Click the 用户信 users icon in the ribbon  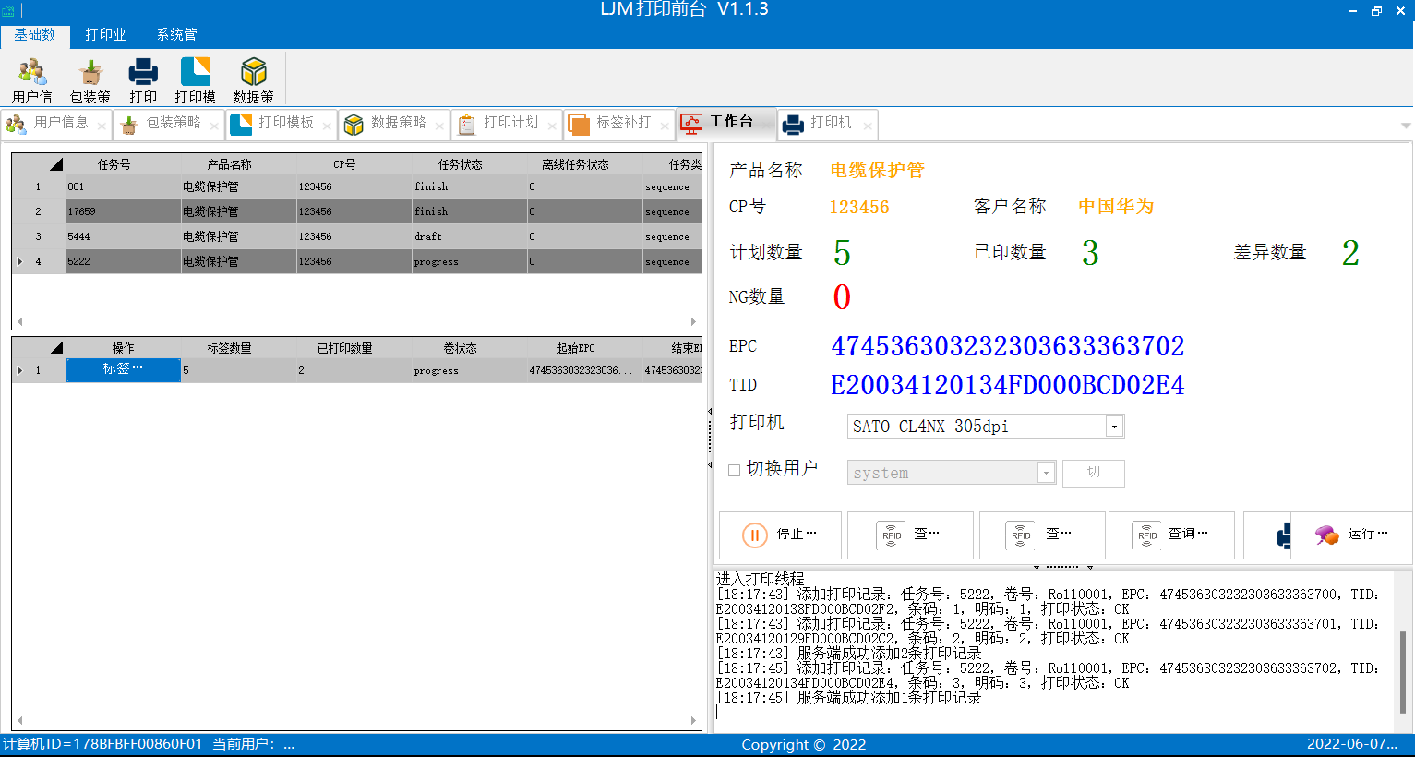click(32, 79)
